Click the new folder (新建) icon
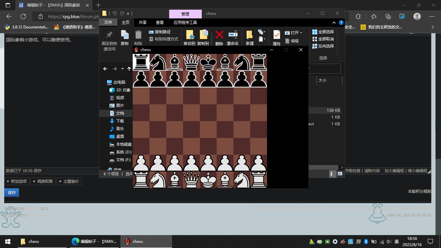This screenshot has width=441, height=248. (x=250, y=35)
